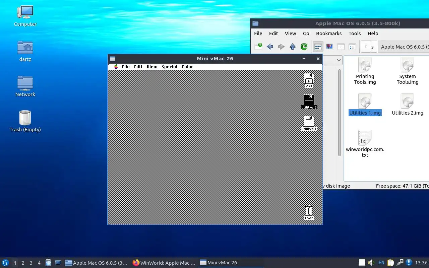The height and width of the screenshot is (268, 429).
Task: Switch to detailed list view mode
Action: (352, 47)
